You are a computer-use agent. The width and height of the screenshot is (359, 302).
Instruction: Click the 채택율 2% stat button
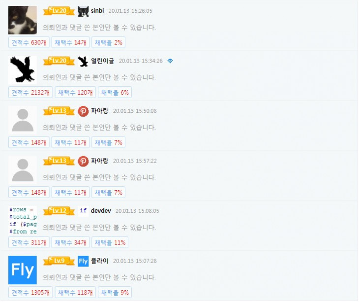click(x=108, y=42)
